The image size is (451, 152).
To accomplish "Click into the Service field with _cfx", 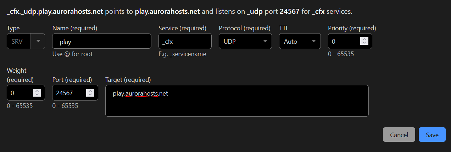I will pos(185,41).
